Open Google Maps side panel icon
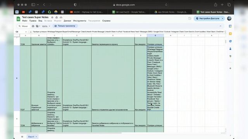Viewport: 248px width, 139px height. (x=230, y=56)
